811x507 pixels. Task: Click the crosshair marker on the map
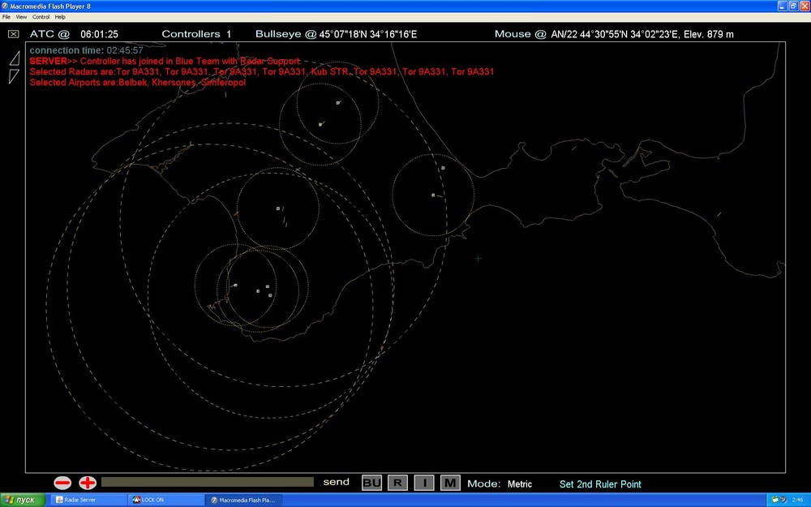click(478, 258)
